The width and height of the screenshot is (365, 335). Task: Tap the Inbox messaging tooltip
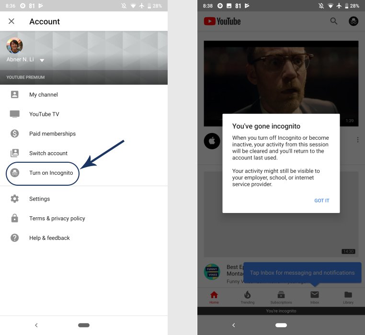[x=302, y=273]
